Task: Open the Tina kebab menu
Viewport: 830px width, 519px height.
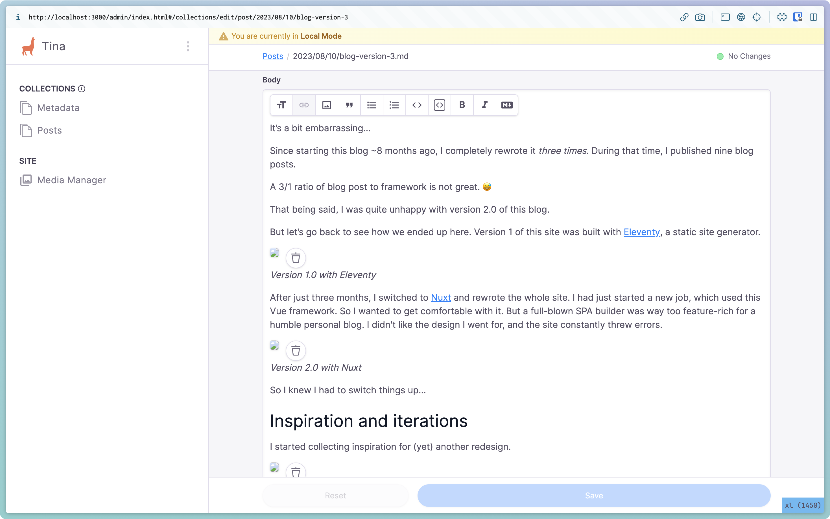Action: pyautogui.click(x=188, y=46)
